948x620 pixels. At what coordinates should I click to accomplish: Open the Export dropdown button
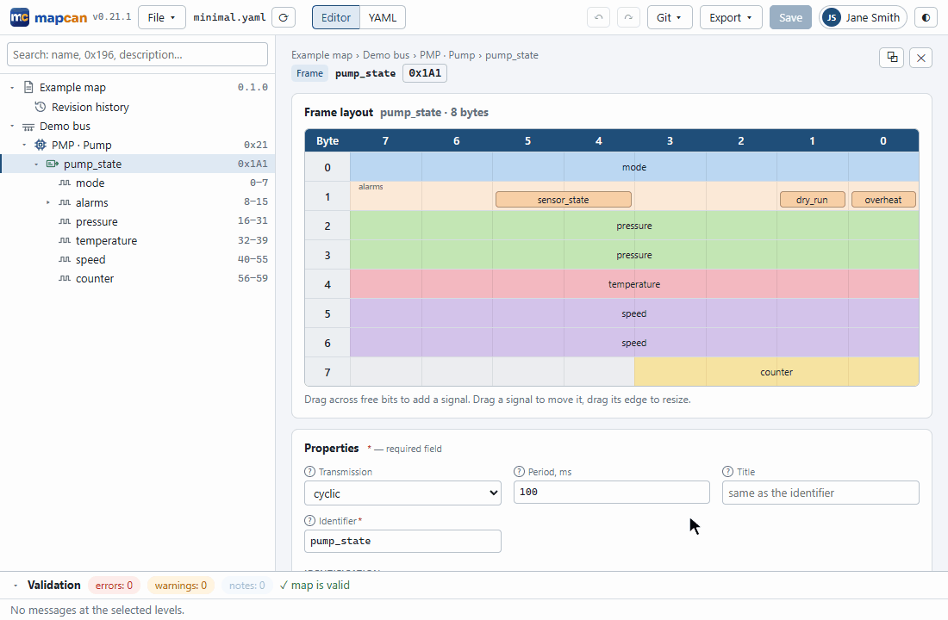(730, 17)
